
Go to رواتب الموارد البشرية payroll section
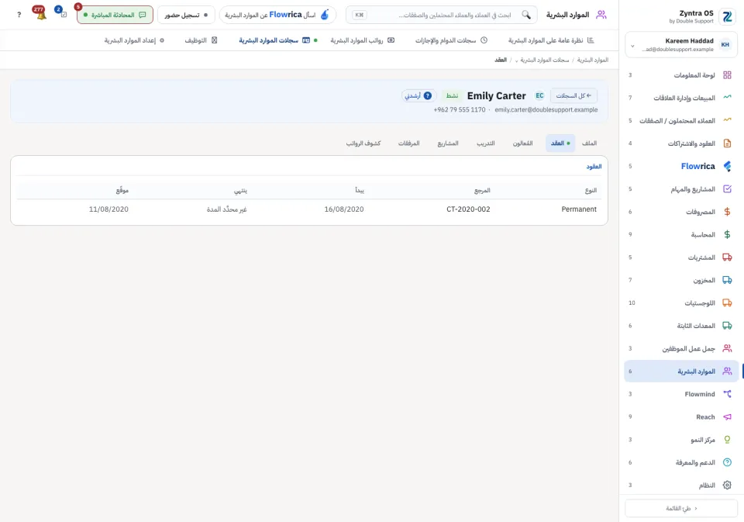pos(362,40)
